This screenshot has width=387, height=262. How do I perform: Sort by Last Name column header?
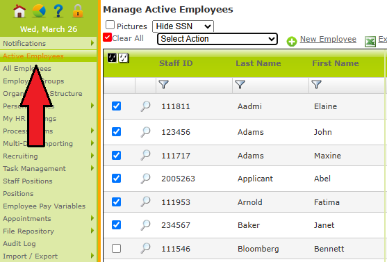tap(258, 63)
